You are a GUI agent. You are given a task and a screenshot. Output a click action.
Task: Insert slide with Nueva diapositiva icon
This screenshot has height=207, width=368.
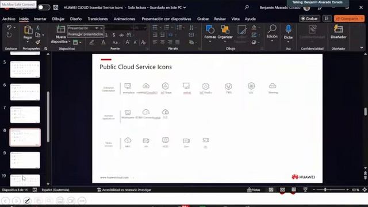tap(61, 29)
